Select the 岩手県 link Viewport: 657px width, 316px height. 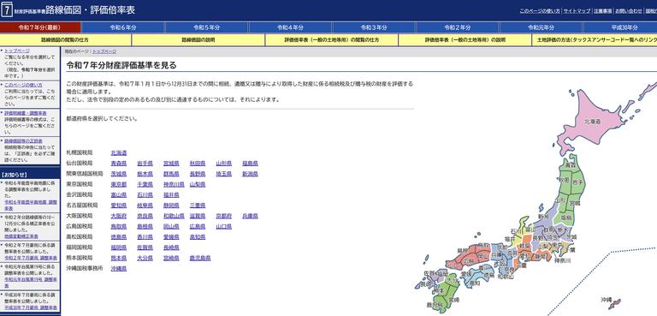[145, 164]
